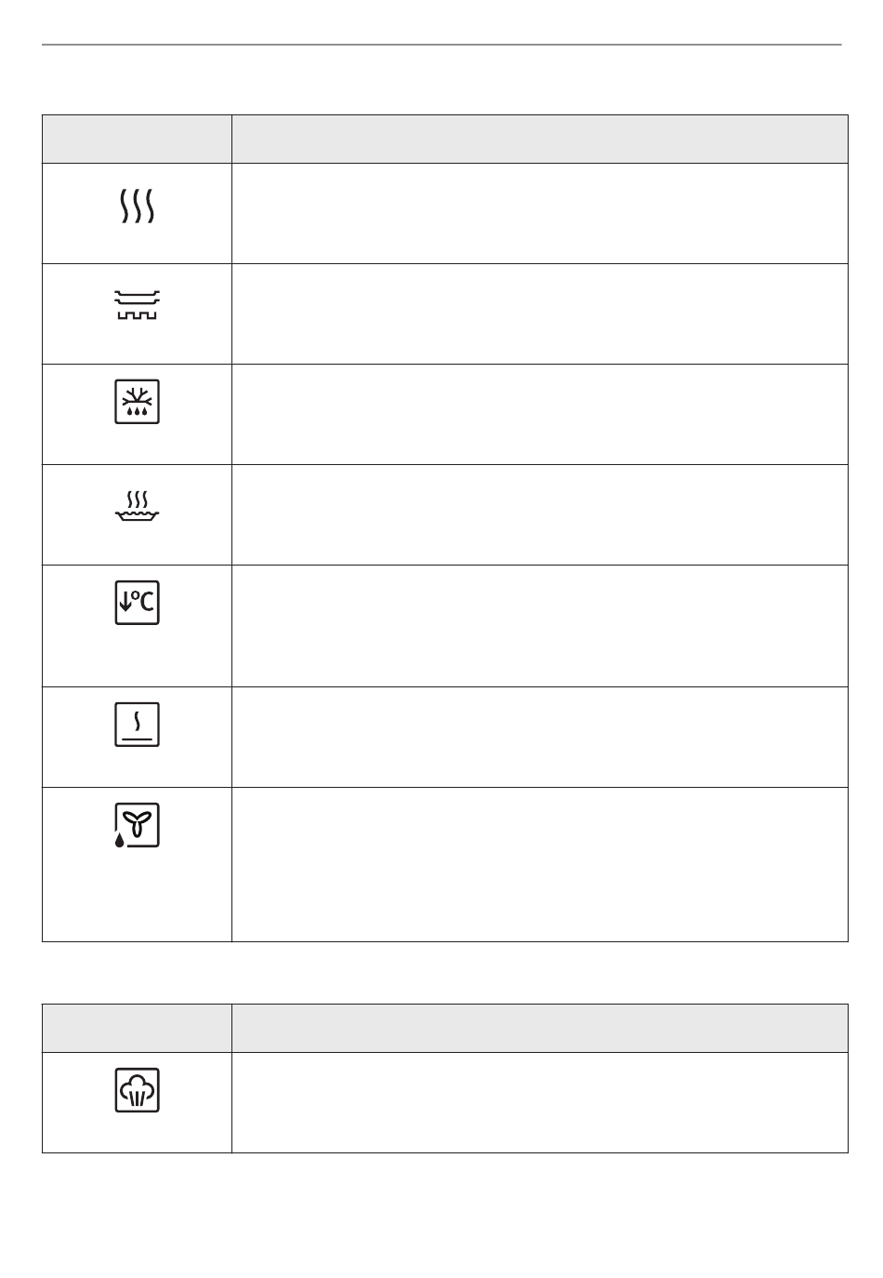Click the empty cell beside the defrost snowflake icon
883x1278 pixels.
[540, 414]
